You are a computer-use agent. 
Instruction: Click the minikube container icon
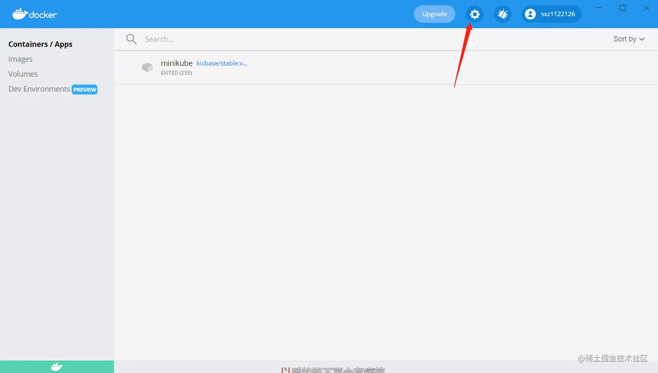pos(148,67)
